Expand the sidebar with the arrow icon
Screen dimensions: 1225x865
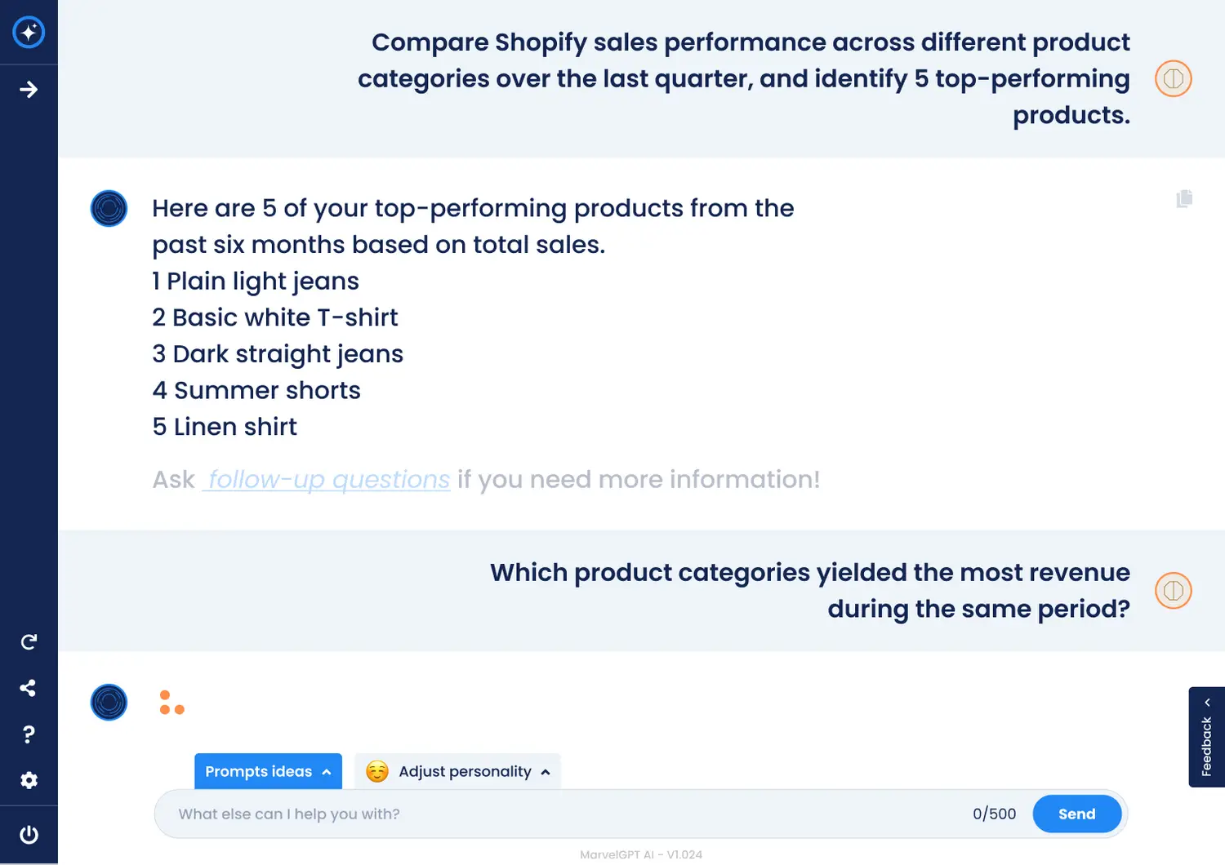[x=29, y=90]
